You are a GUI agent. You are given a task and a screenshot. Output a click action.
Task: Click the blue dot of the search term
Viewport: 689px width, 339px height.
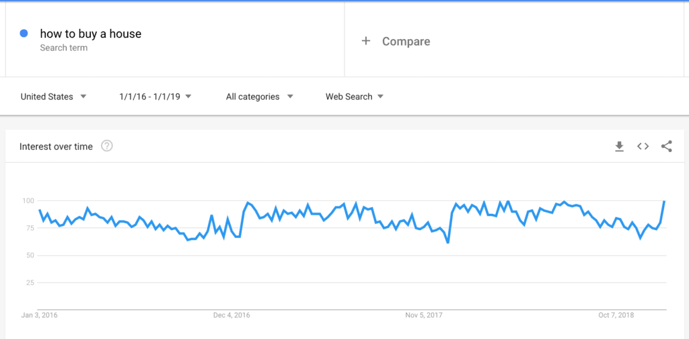pyautogui.click(x=24, y=34)
